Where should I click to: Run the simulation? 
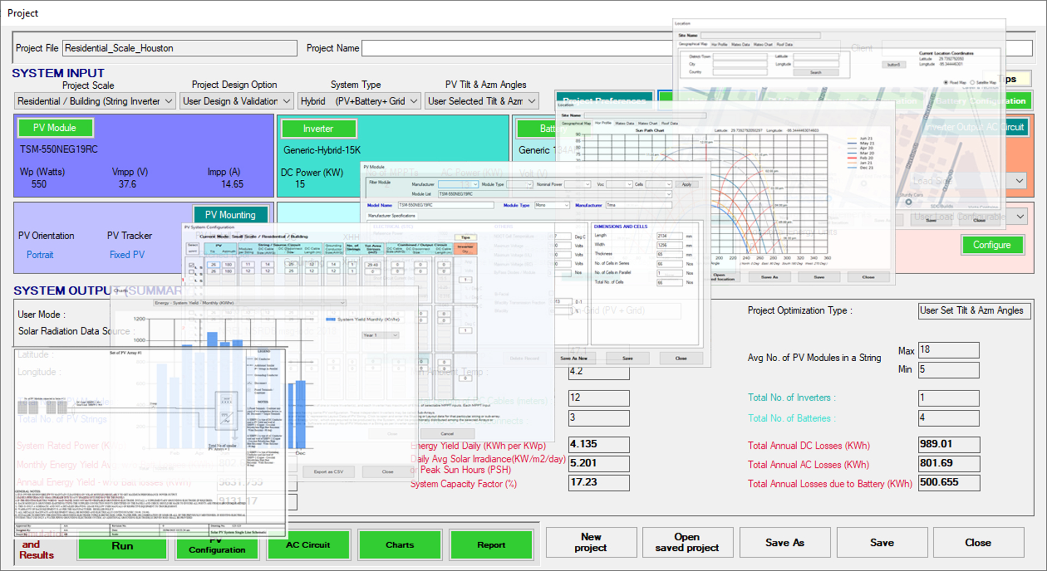(x=122, y=545)
